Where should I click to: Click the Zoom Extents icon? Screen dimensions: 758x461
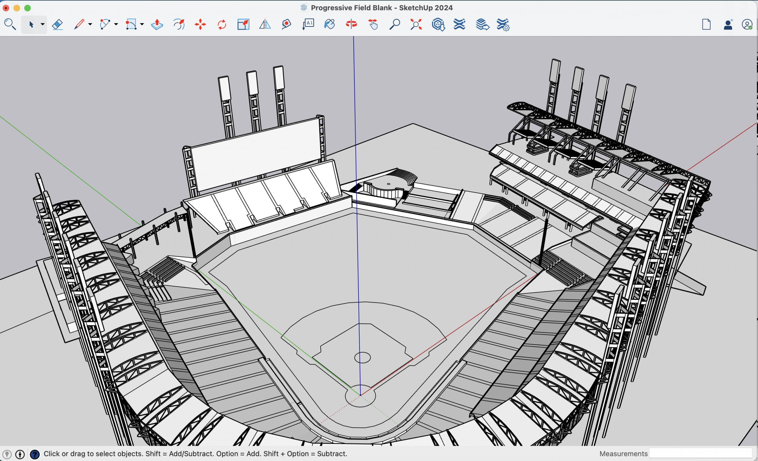[416, 24]
